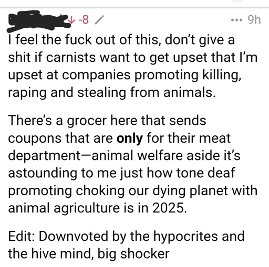Click the words "dying planet"

coord(190,190)
